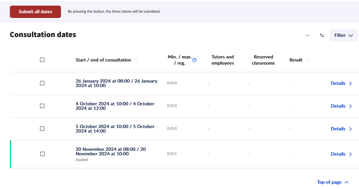Viewport: 359px width, 189px height.
Task: Jump to Top of page link
Action: (x=329, y=182)
